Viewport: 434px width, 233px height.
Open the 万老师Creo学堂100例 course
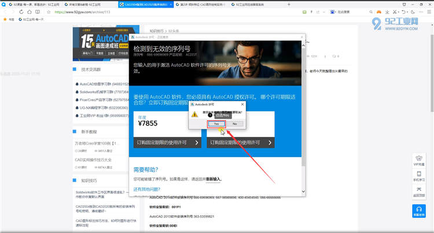[x=97, y=143]
